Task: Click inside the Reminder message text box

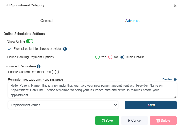Action: pyautogui.click(x=90, y=90)
